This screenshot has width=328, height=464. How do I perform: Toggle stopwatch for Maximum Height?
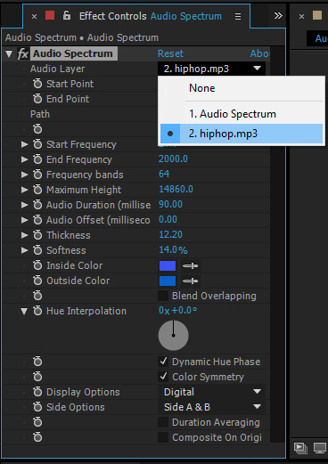tap(37, 190)
